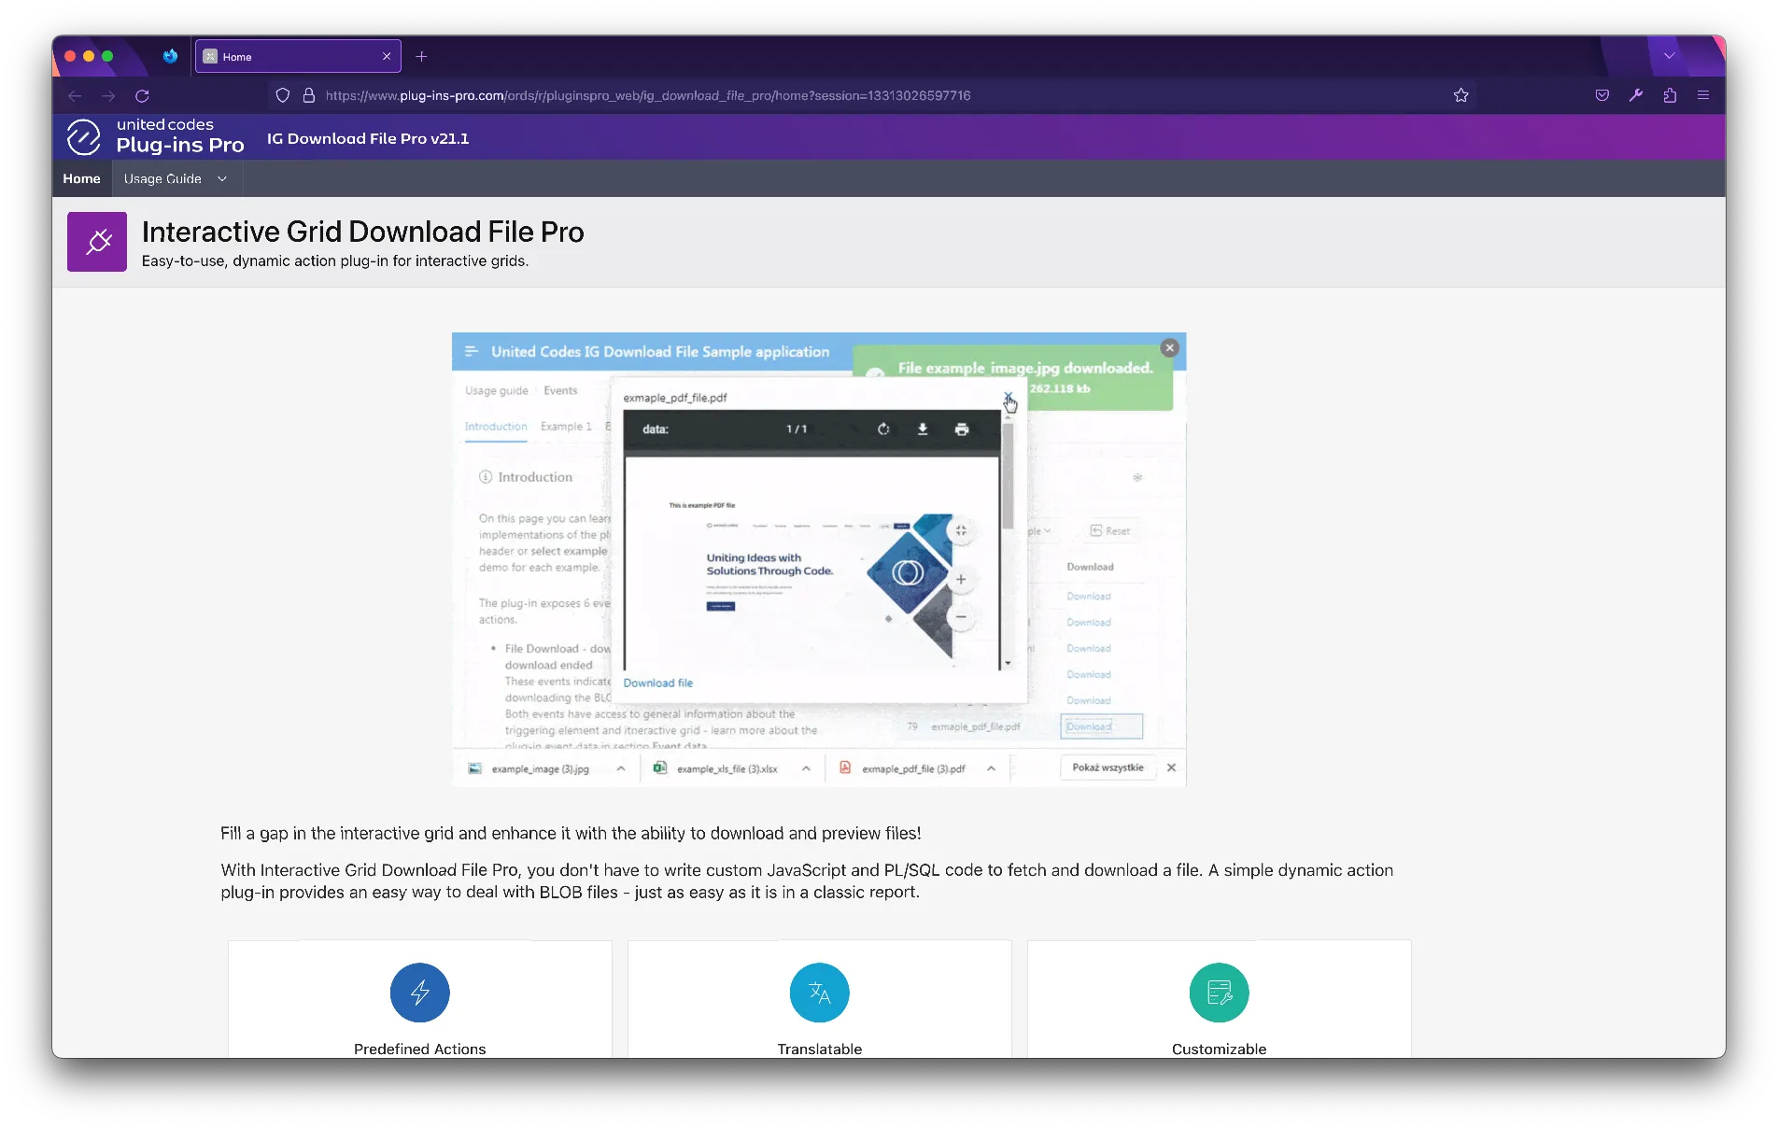Screen dimensions: 1778x1127
Task: Click the padlock site security icon
Action: (x=308, y=95)
